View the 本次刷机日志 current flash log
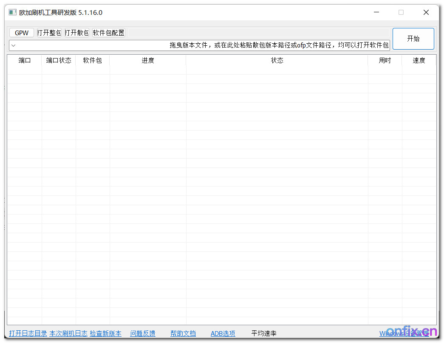The image size is (444, 343). point(68,333)
